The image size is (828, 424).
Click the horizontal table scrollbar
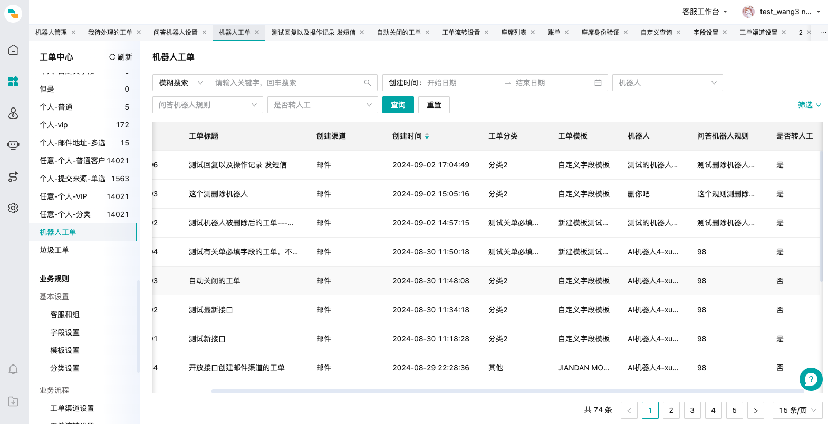click(507, 391)
